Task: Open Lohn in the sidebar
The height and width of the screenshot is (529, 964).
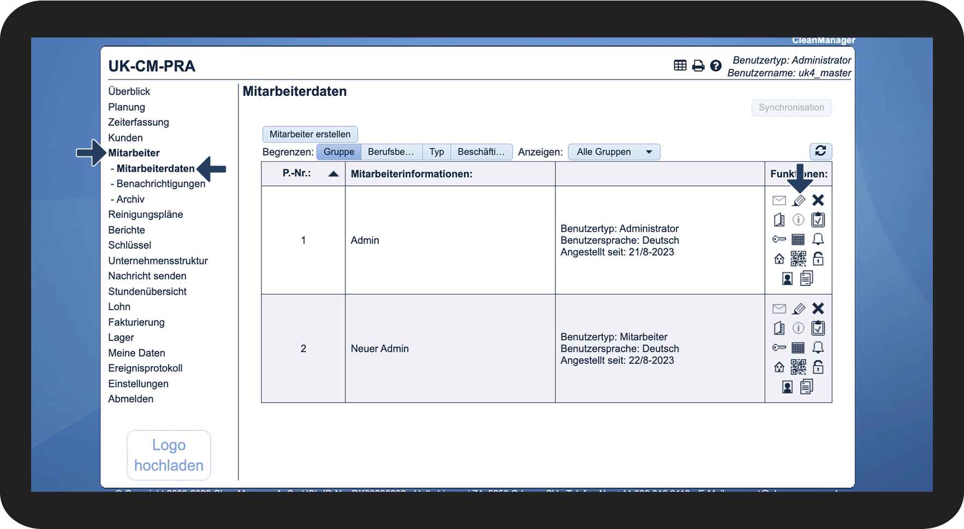Action: [119, 307]
